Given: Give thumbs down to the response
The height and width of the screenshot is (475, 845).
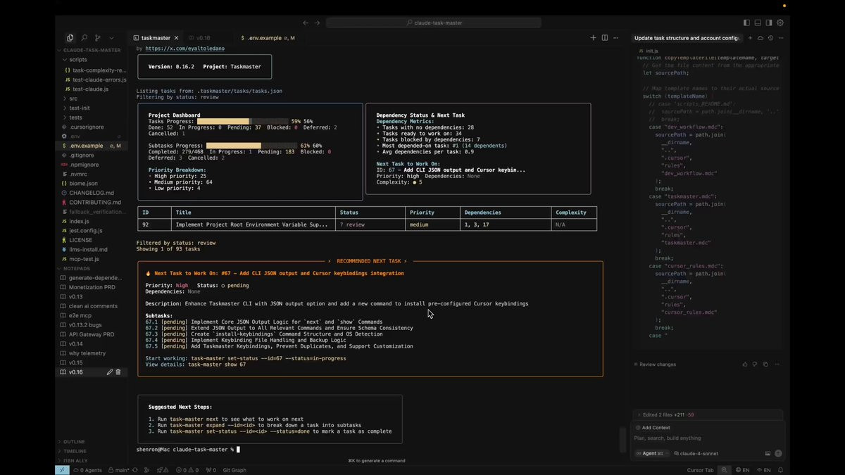Looking at the screenshot, I should coord(755,365).
